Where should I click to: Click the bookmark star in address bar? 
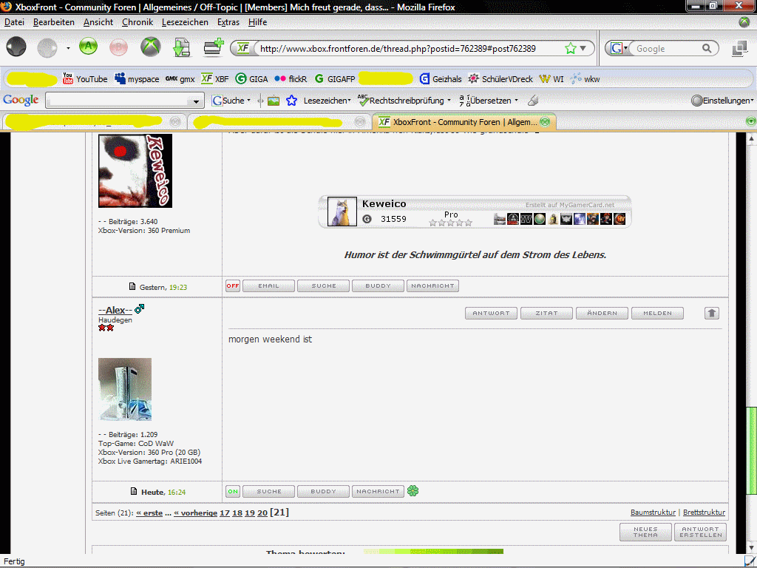tap(570, 49)
